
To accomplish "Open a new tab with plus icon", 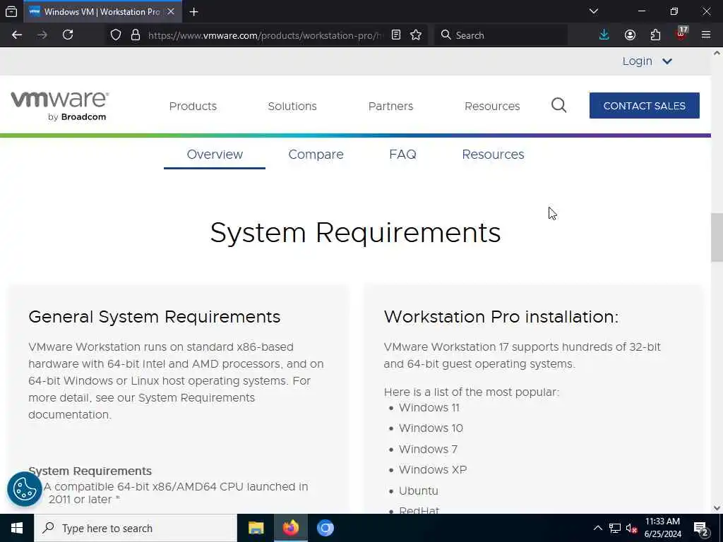I will [194, 12].
